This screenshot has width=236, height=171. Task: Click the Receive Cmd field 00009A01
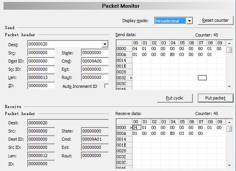coord(95,139)
